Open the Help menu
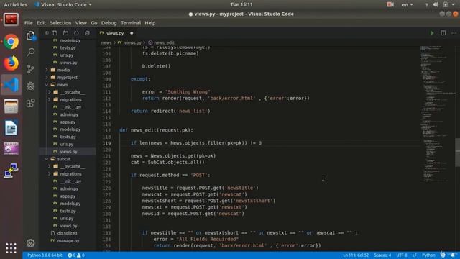This screenshot has width=460, height=259. [x=150, y=23]
